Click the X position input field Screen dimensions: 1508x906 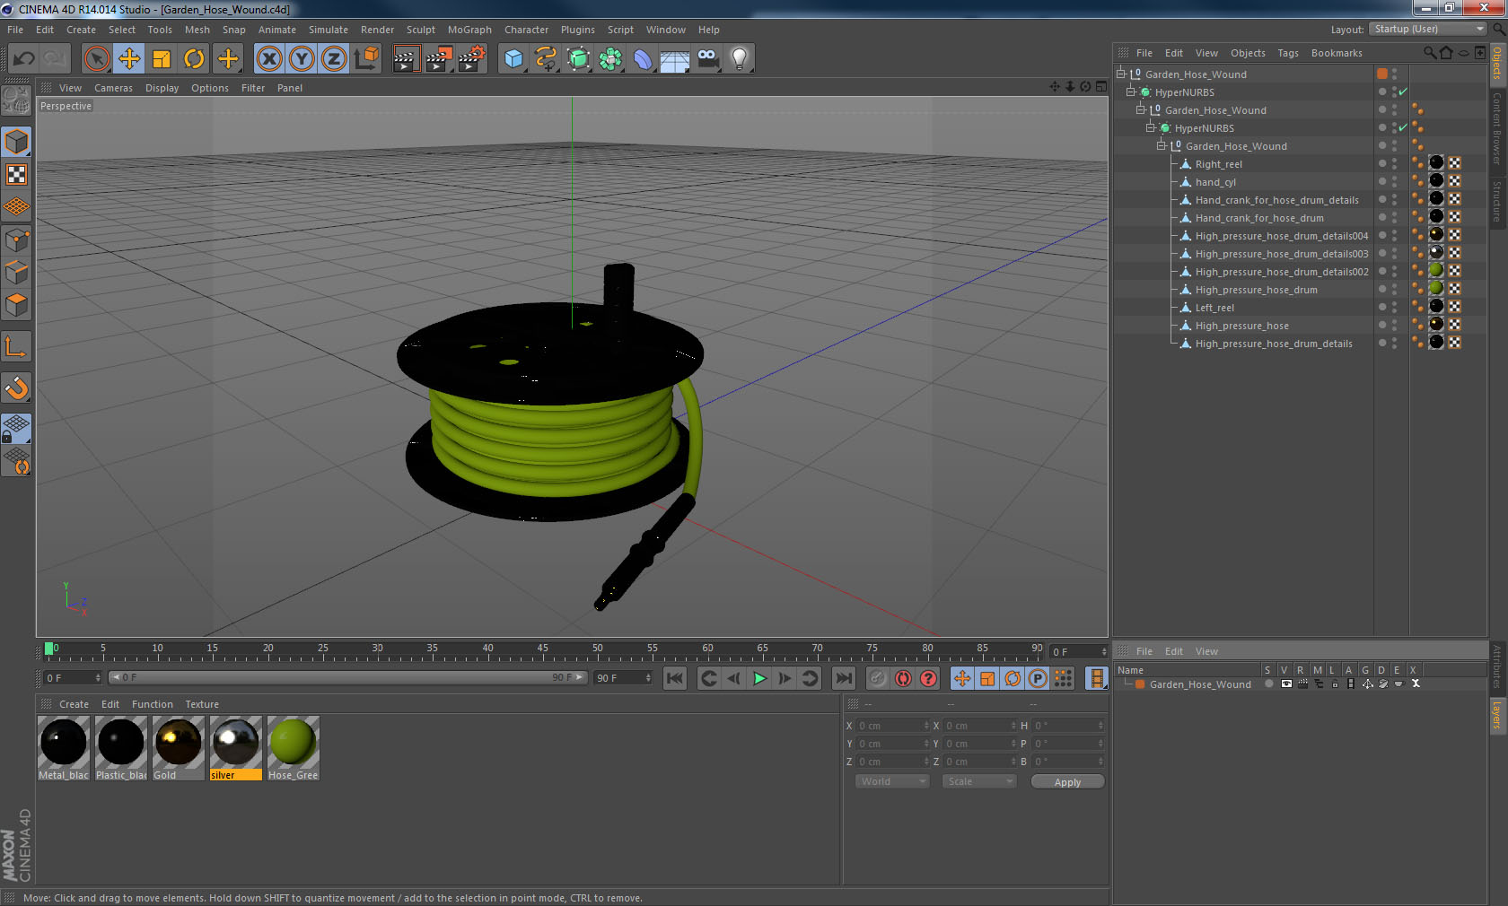892,726
